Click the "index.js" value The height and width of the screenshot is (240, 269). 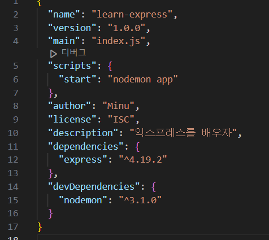[119, 41]
